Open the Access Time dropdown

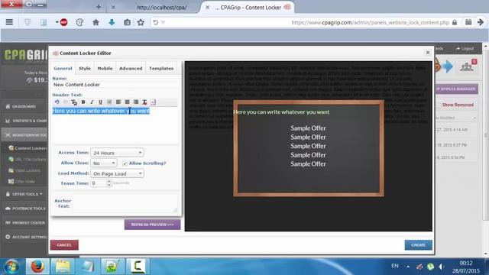117,153
